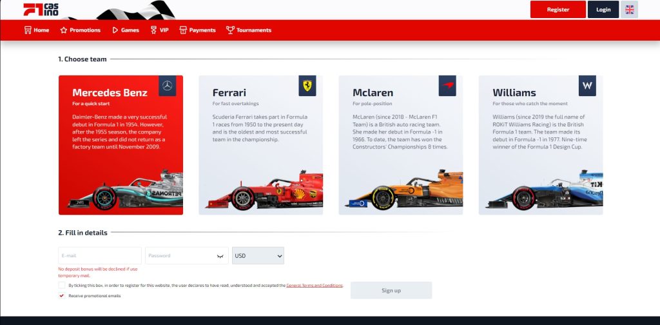This screenshot has height=325, width=660.
Task: Click "For fast overtakings" subtitle
Action: coord(236,104)
